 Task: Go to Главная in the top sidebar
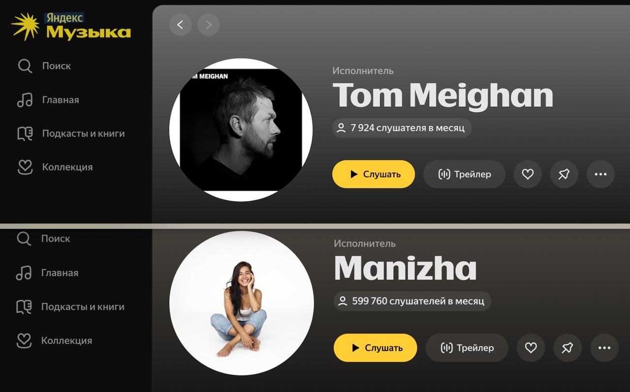point(60,100)
